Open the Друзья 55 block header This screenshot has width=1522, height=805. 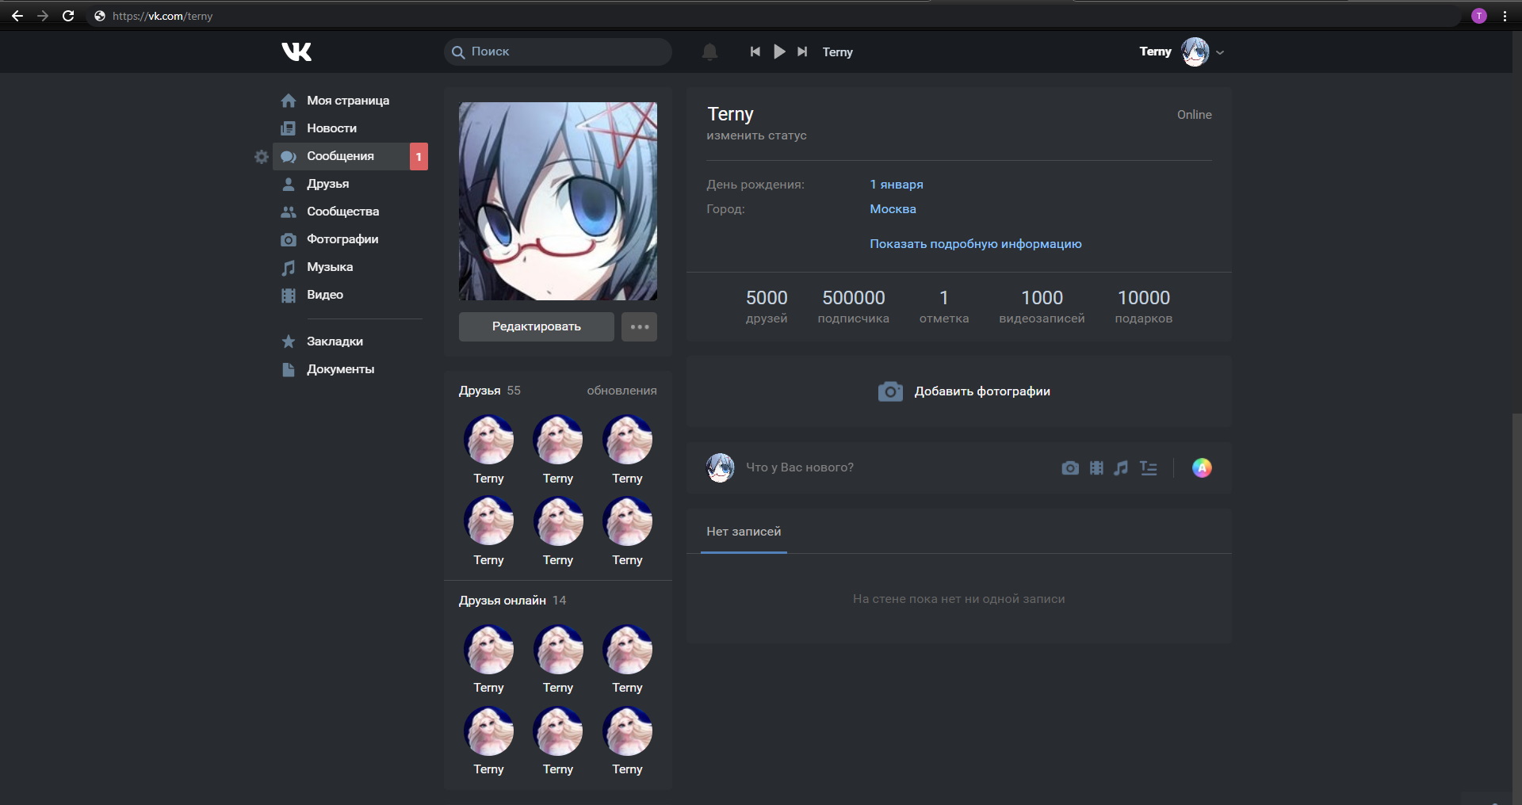coord(490,391)
